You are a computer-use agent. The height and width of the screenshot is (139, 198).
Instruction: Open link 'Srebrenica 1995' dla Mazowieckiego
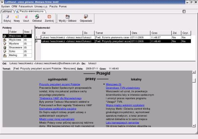[x=60, y=98]
